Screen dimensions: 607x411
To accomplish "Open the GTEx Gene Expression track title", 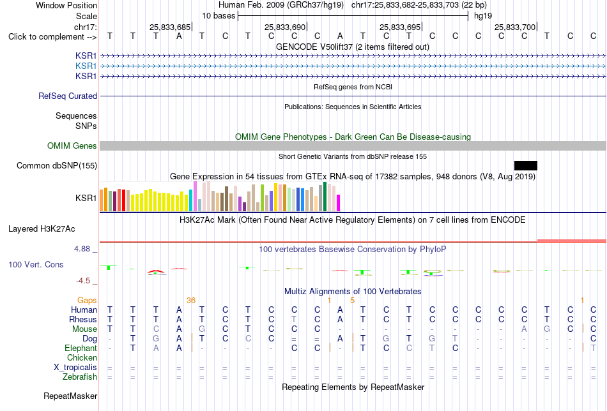I will pyautogui.click(x=353, y=177).
